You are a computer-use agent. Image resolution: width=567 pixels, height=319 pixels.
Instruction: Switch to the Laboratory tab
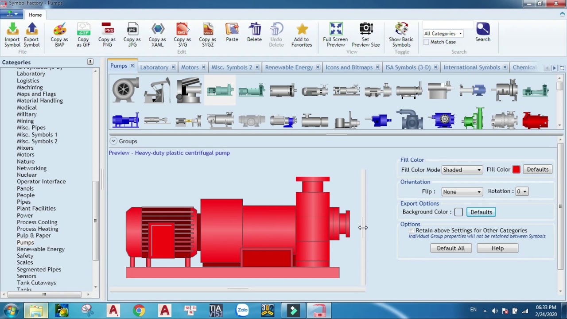point(154,67)
